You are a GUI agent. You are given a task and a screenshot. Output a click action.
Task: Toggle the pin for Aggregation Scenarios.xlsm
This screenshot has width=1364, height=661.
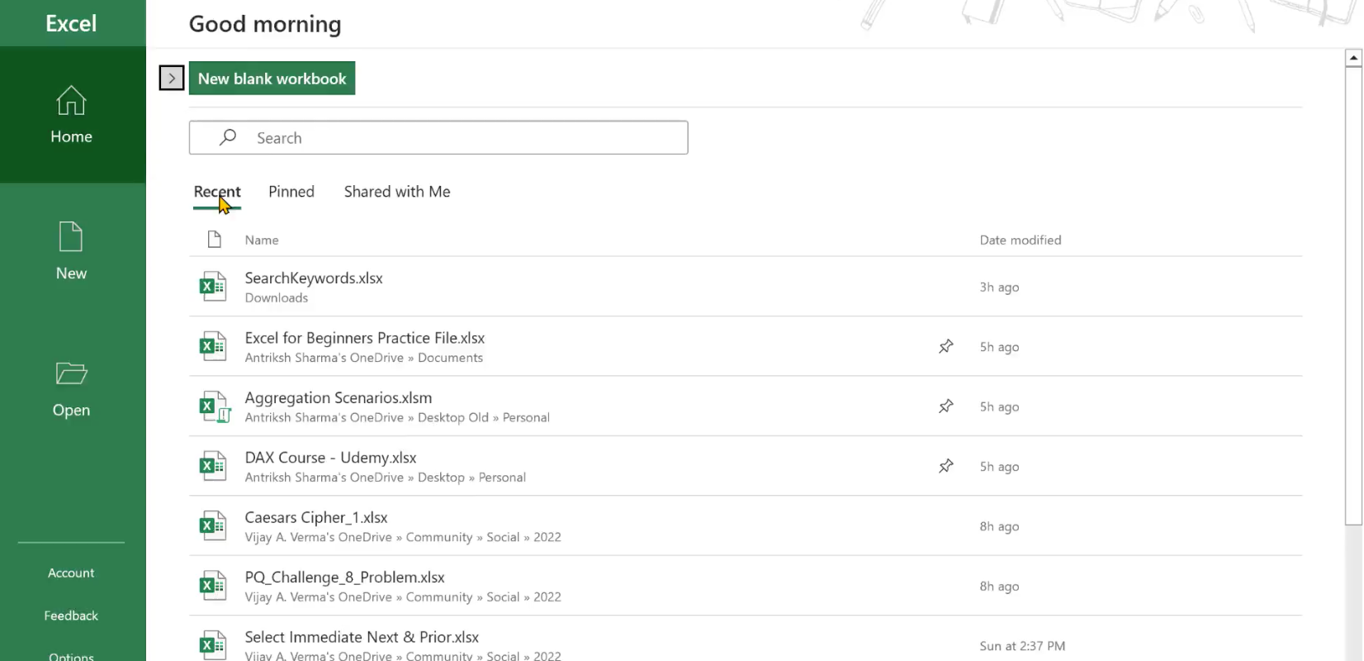946,407
